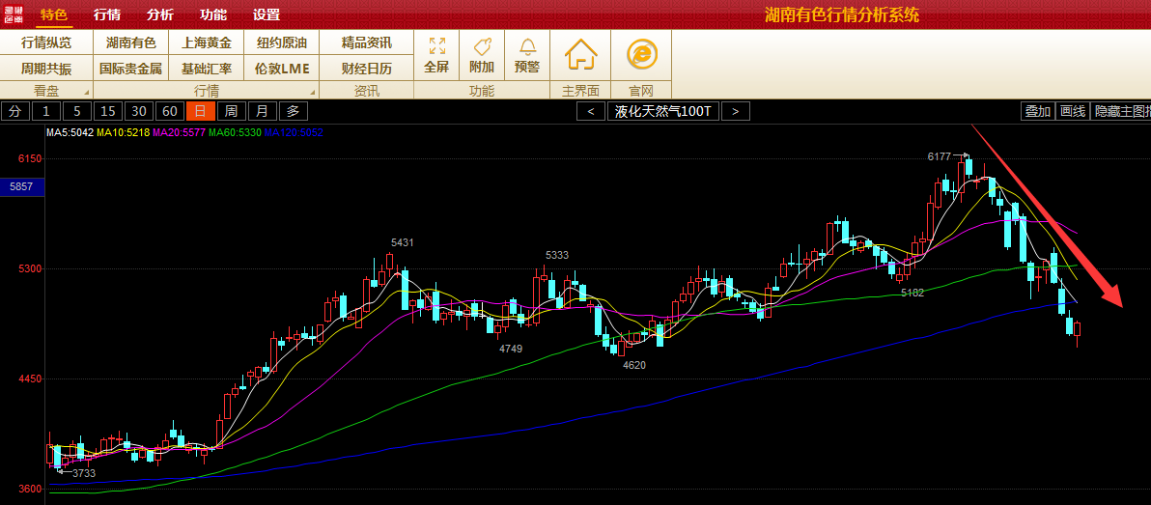Open the 财经日历 button
The image size is (1151, 505).
click(x=366, y=69)
